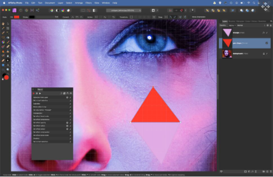Click the Macro panel tab title

pyautogui.click(x=40, y=89)
